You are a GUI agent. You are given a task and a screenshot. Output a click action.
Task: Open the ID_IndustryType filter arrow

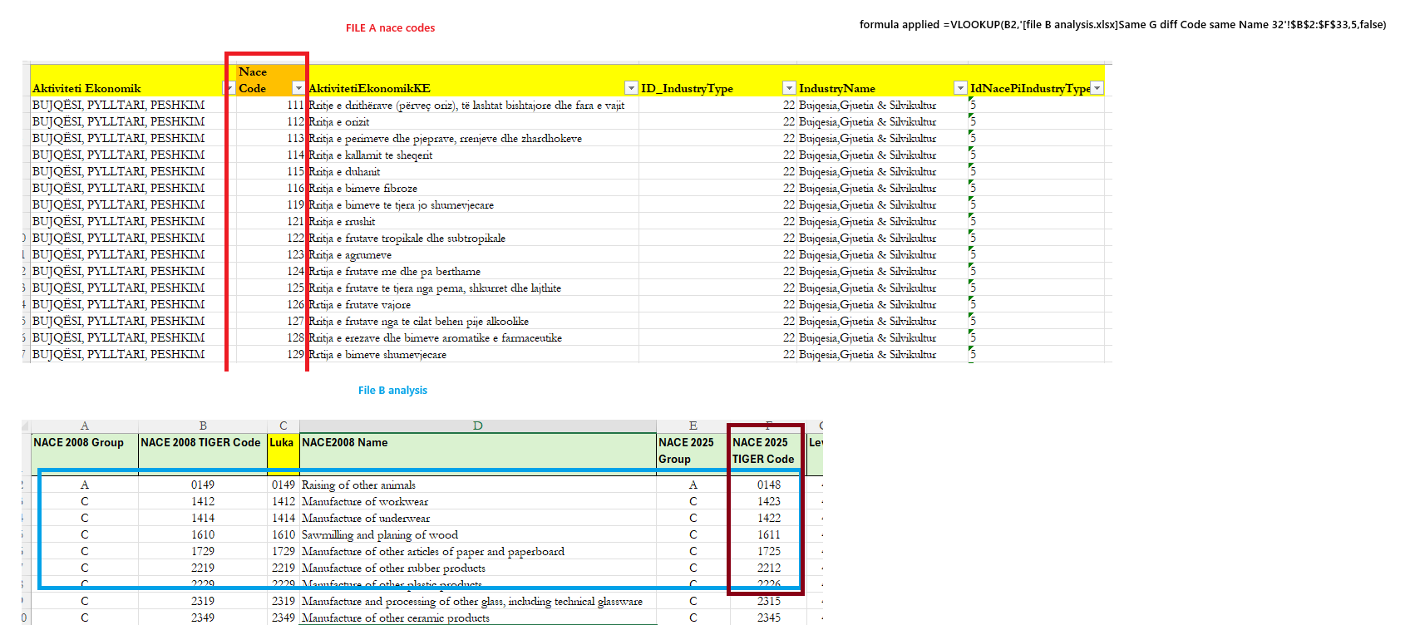pyautogui.click(x=789, y=88)
